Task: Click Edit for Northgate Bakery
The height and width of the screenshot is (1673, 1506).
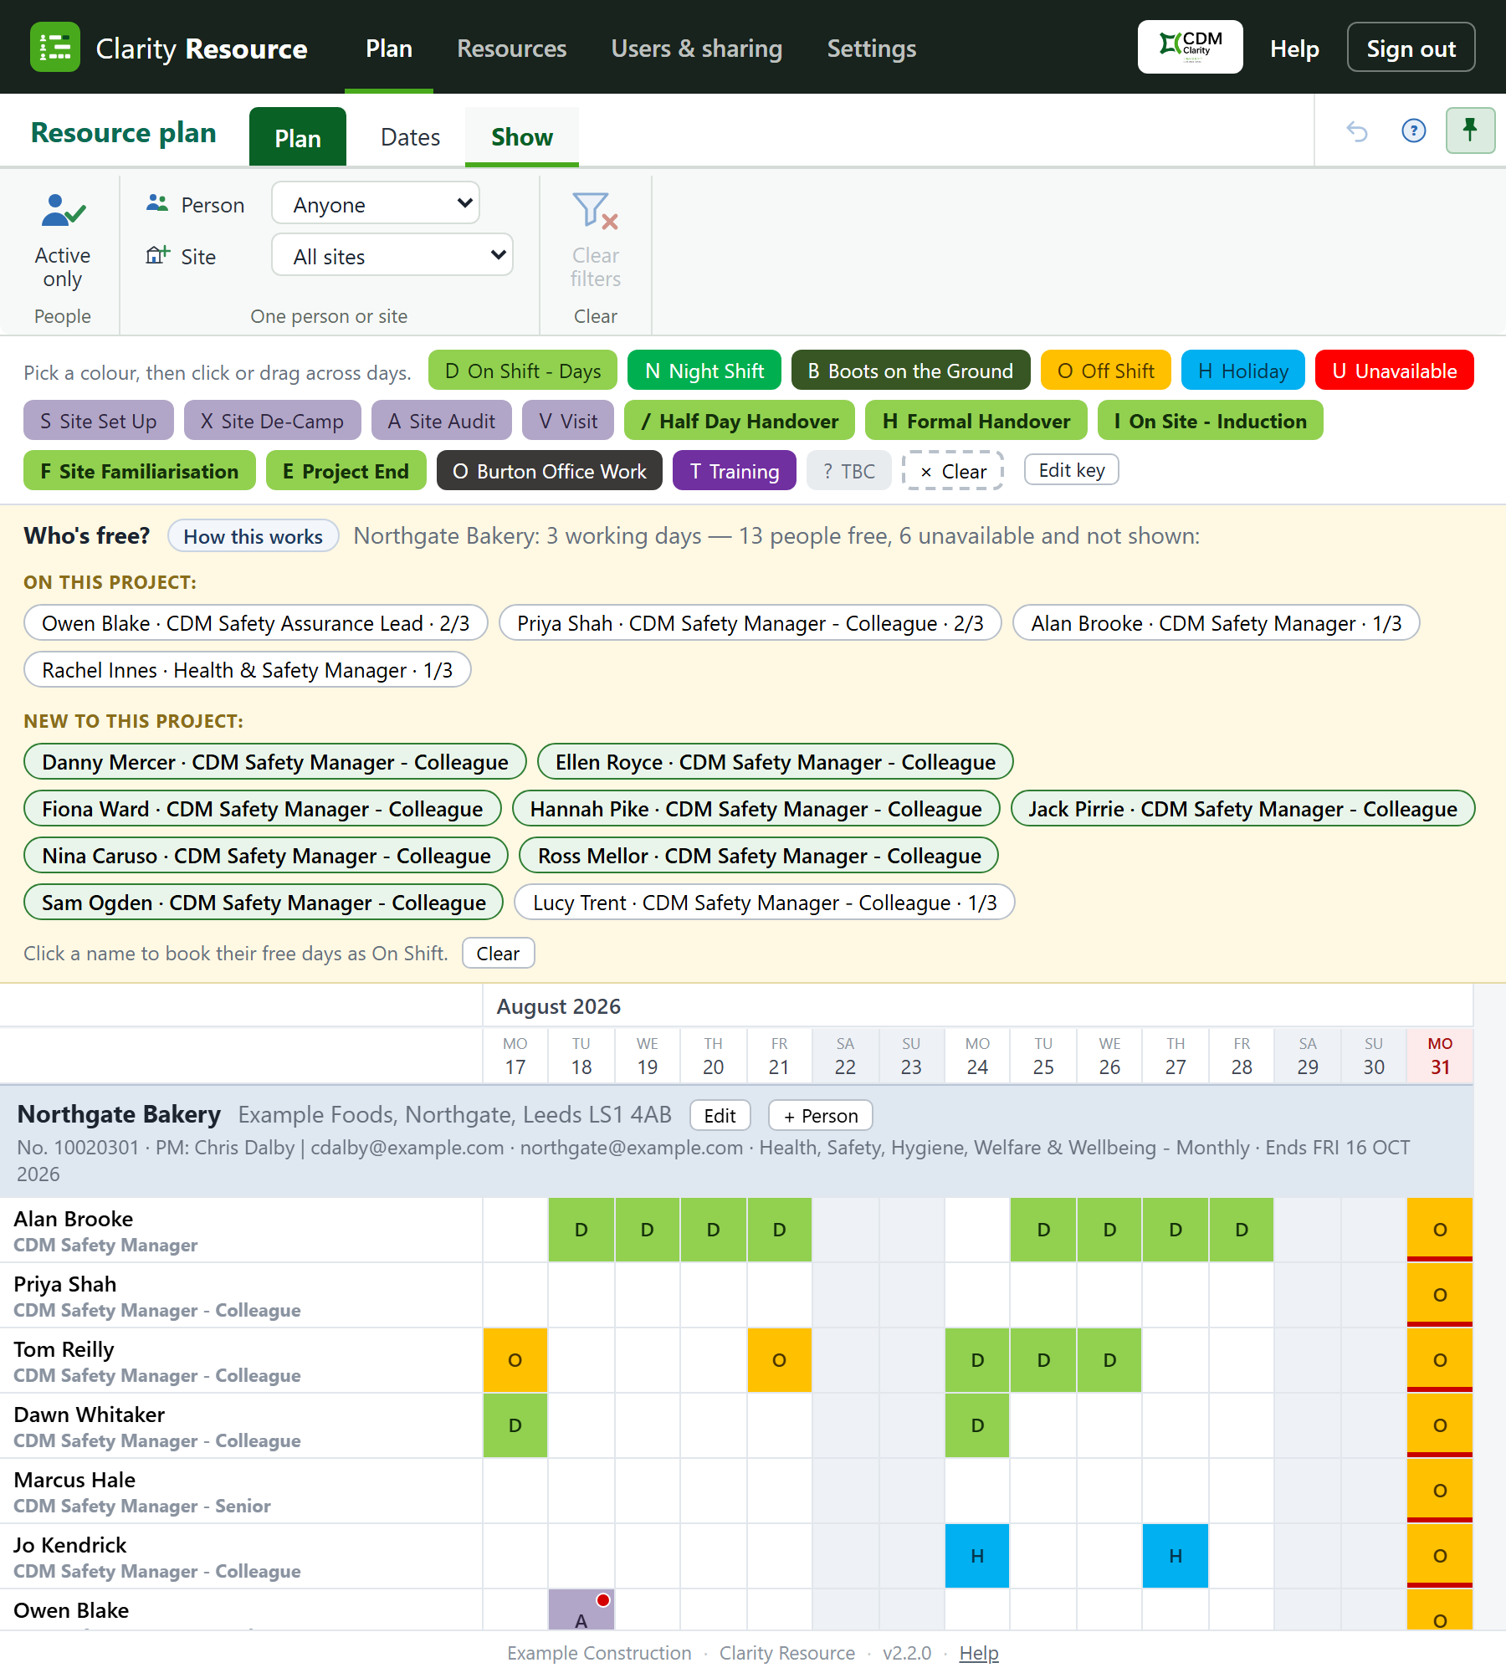Action: (720, 1116)
